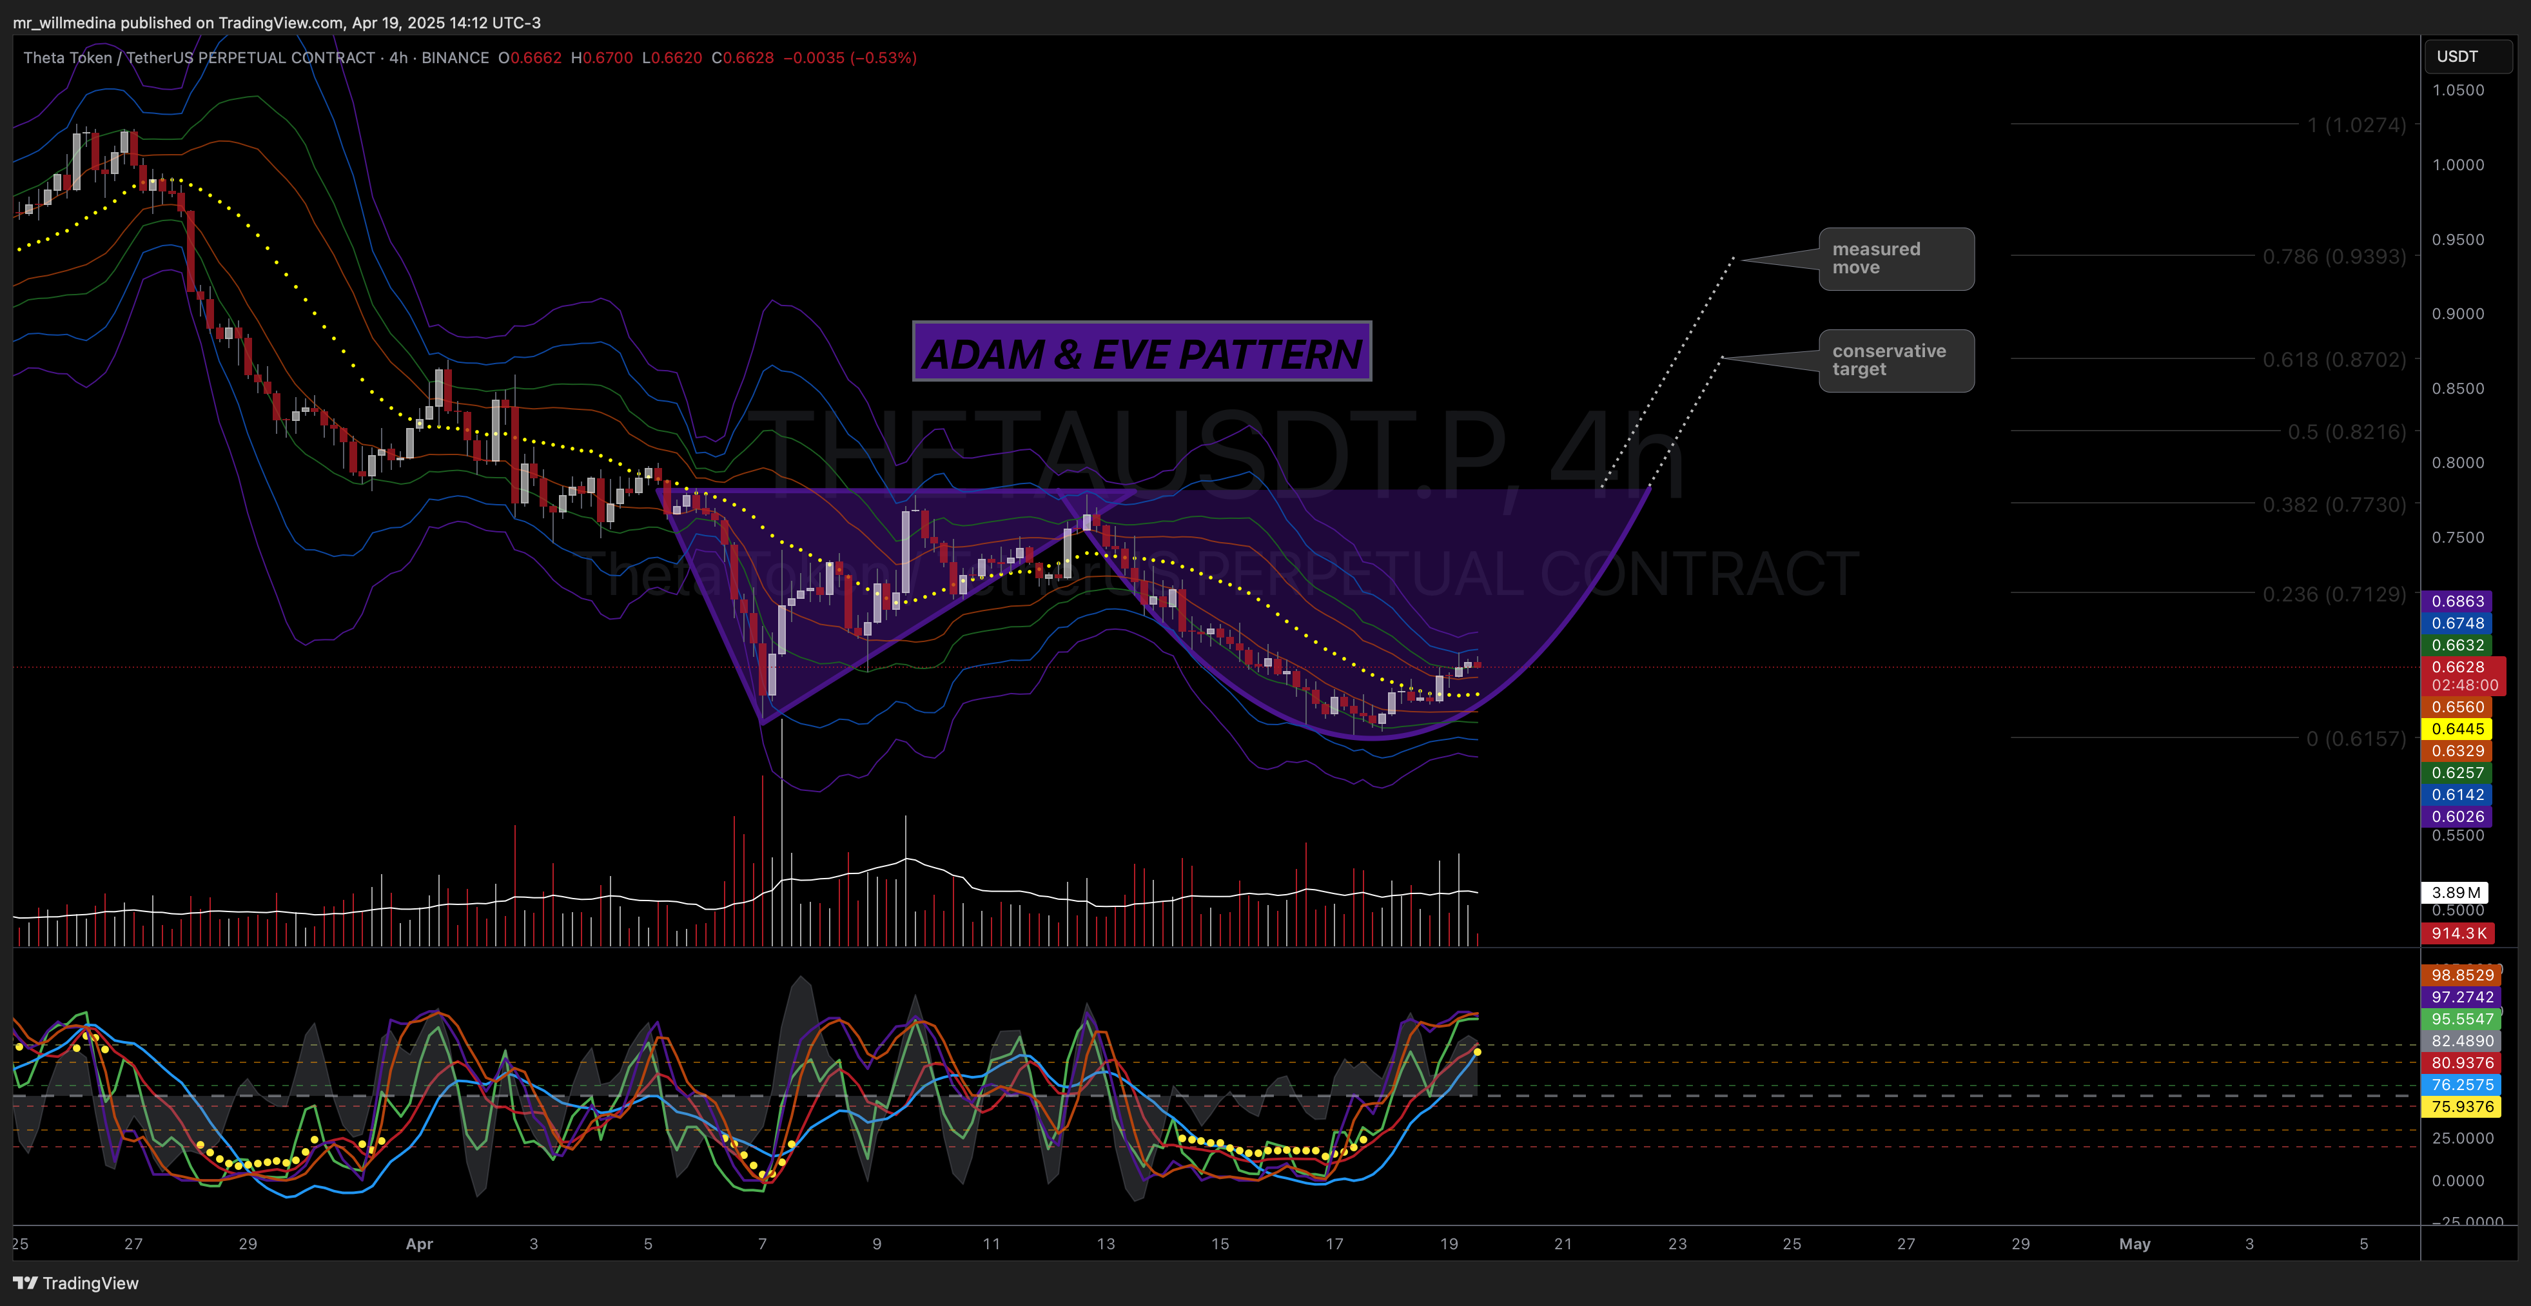Select the Fibonacci level 0 (0.6157) label
Image resolution: width=2531 pixels, height=1306 pixels.
(2356, 739)
